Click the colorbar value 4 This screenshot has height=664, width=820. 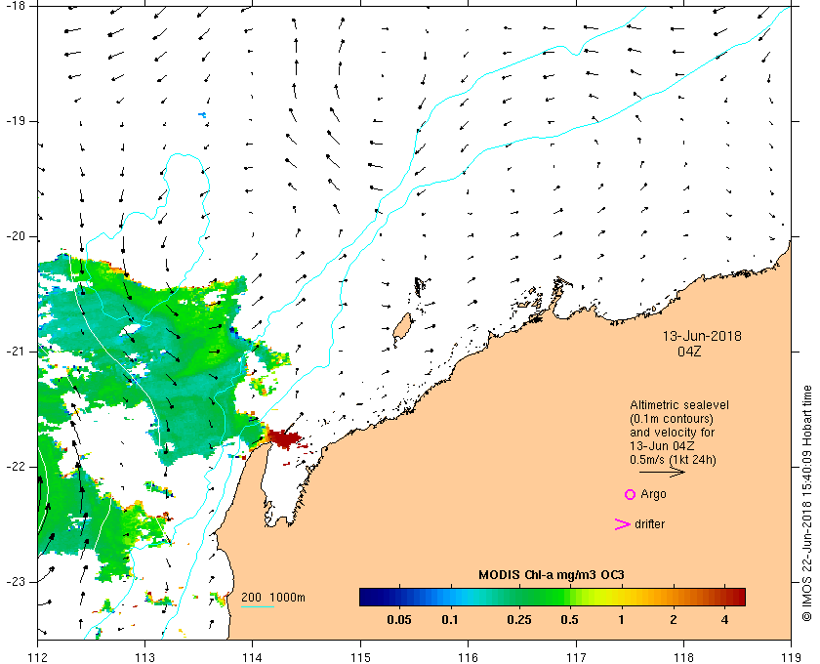(724, 620)
